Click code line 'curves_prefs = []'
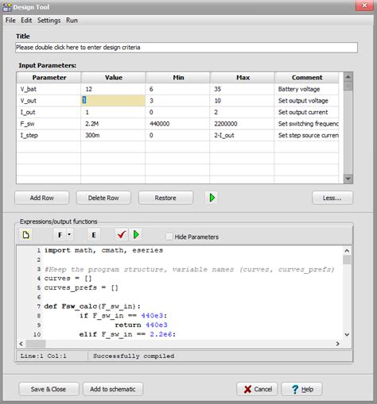Image resolution: width=377 pixels, height=404 pixels. pyautogui.click(x=81, y=287)
